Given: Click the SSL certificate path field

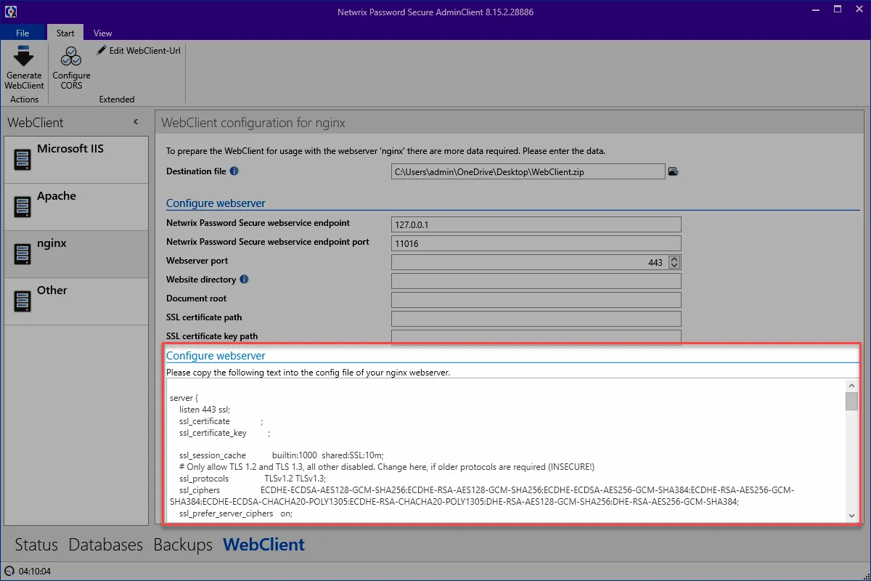Looking at the screenshot, I should tap(536, 318).
